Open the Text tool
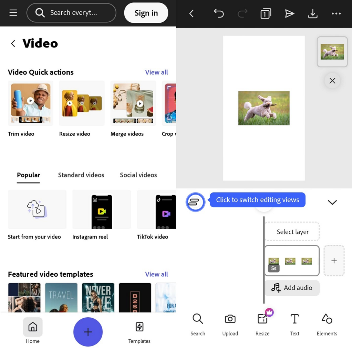This screenshot has height=352, width=352. coord(294,324)
